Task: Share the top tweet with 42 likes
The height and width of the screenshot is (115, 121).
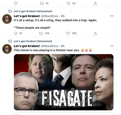Action: (95, 4)
